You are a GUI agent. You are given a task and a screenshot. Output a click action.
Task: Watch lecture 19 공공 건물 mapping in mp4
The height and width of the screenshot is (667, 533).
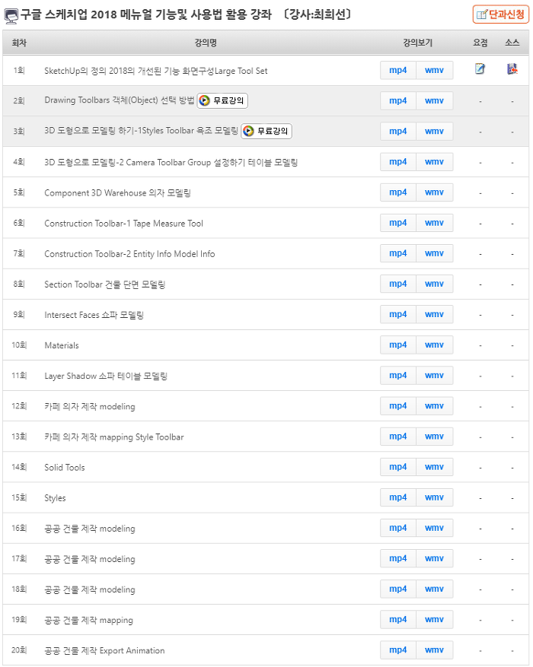click(398, 620)
